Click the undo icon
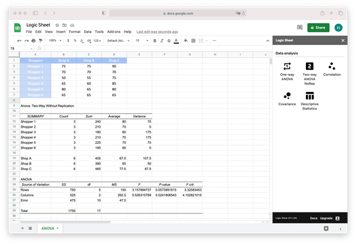Viewport: 356px width, 244px height. click(x=19, y=40)
